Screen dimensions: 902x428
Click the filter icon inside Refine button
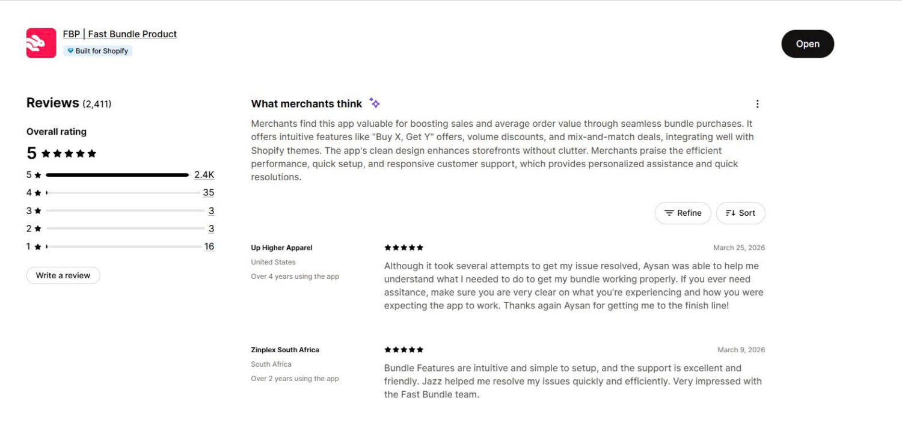coord(669,212)
